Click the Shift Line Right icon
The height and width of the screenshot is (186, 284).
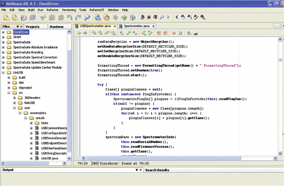(165, 33)
